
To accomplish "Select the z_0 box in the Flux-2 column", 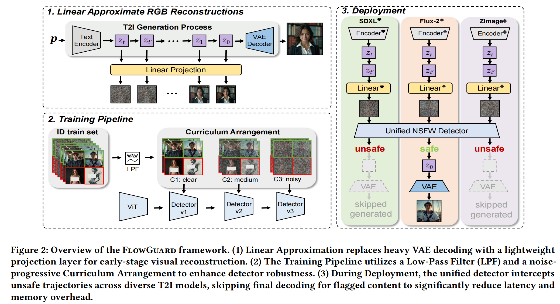I will [x=429, y=166].
